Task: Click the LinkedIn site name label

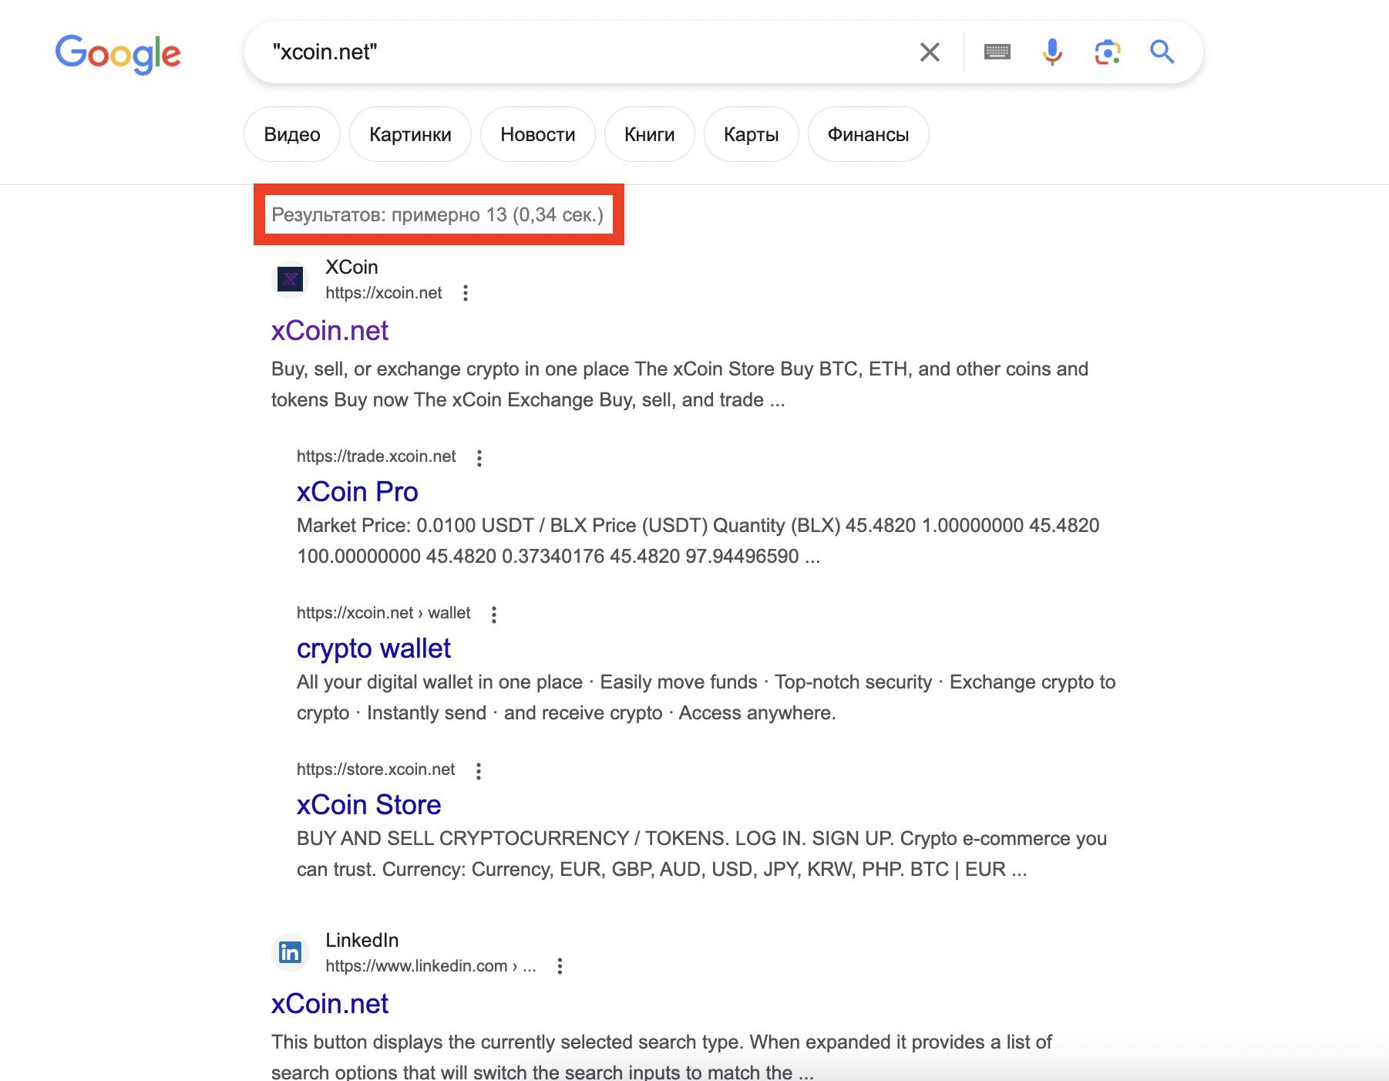Action: tap(362, 940)
